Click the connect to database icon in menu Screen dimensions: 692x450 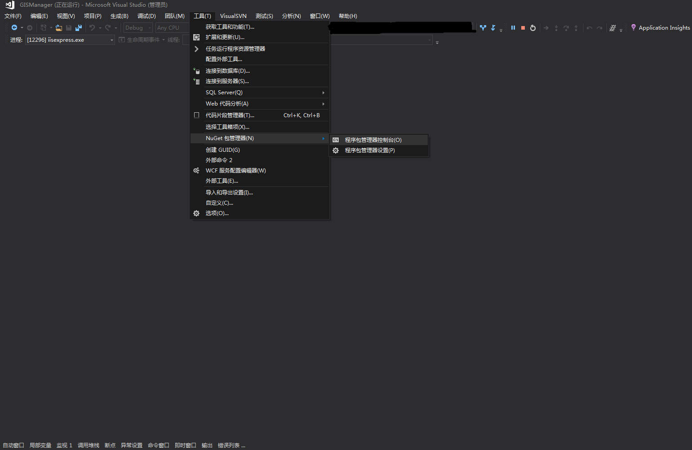pos(196,71)
